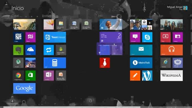
Task: Launch the magenta Camera tile
Action: pyautogui.click(x=178, y=37)
